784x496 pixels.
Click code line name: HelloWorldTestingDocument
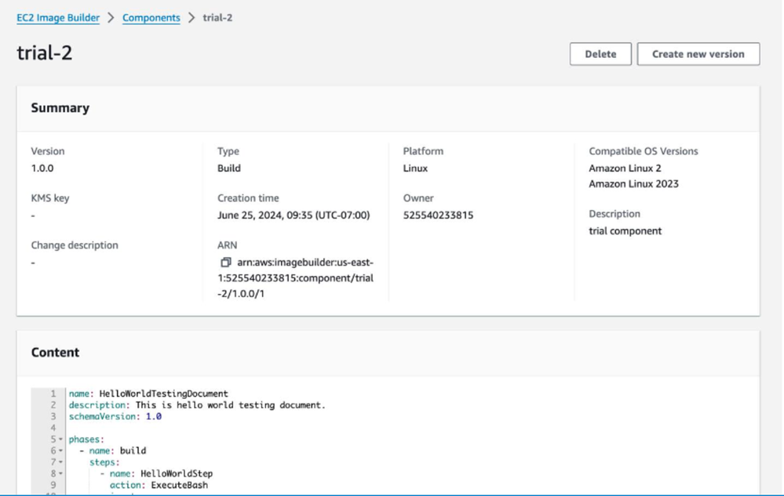(x=148, y=393)
